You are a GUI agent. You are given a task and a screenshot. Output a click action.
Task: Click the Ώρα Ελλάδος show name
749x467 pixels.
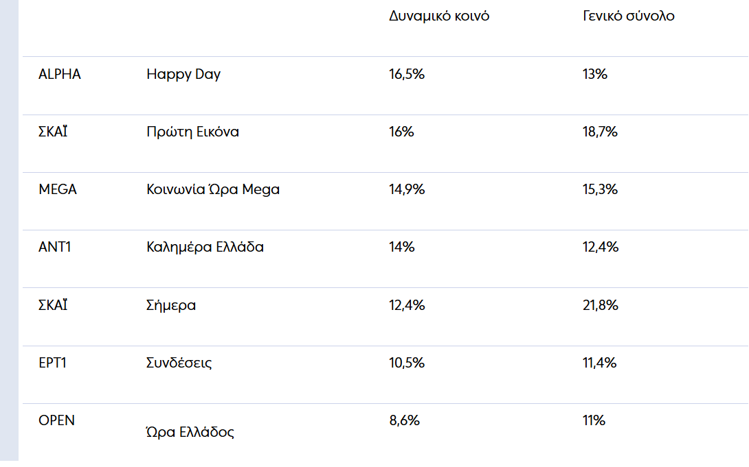[190, 433]
